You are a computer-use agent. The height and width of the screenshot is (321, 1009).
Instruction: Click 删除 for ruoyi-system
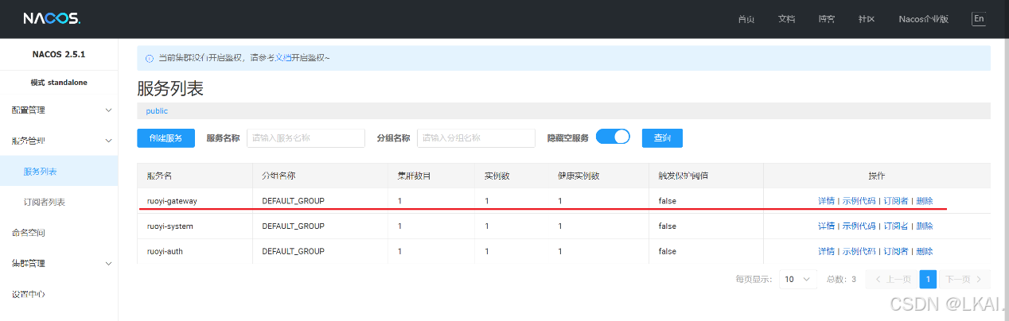click(x=924, y=226)
